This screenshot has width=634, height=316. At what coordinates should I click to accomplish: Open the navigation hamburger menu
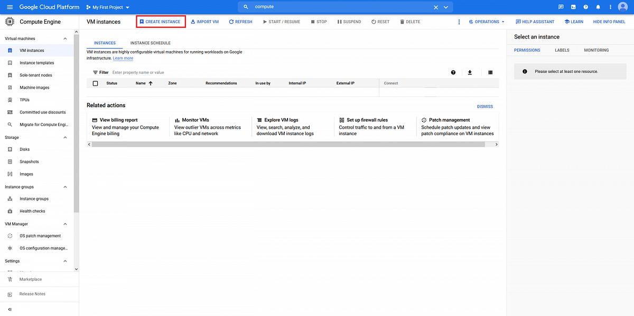click(10, 7)
